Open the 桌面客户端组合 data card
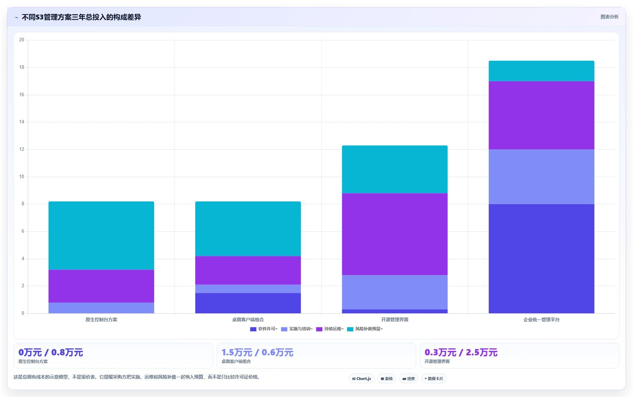This screenshot has height=397, width=633. (316, 356)
